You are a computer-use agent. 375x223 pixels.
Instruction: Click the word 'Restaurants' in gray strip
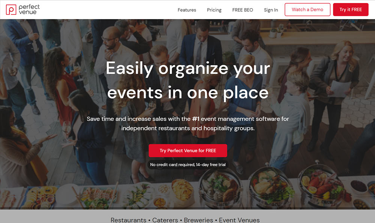coord(128,220)
